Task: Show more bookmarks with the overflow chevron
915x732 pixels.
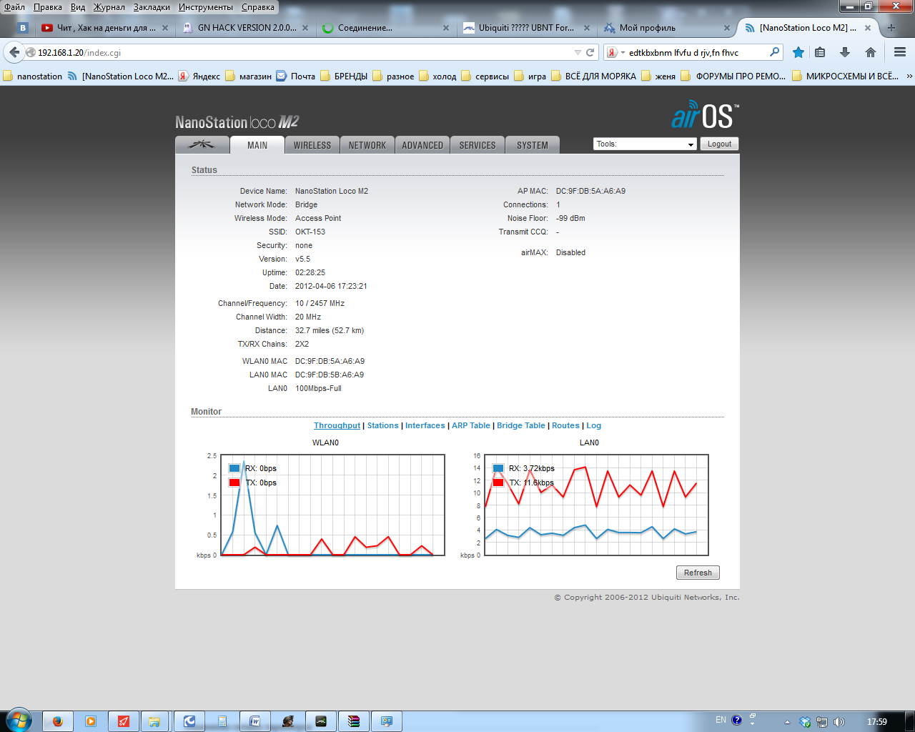Action: (x=909, y=76)
